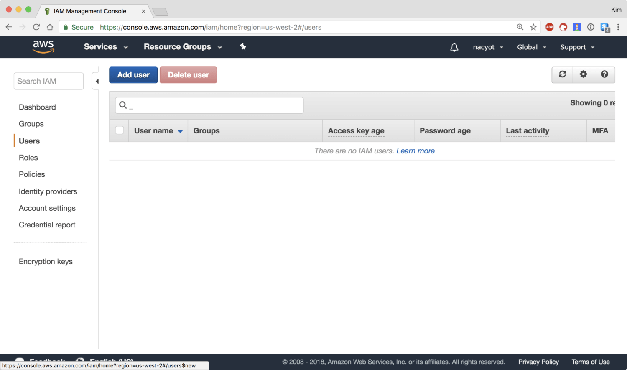
Task: Click the Adblock Plus extension icon
Action: [549, 27]
